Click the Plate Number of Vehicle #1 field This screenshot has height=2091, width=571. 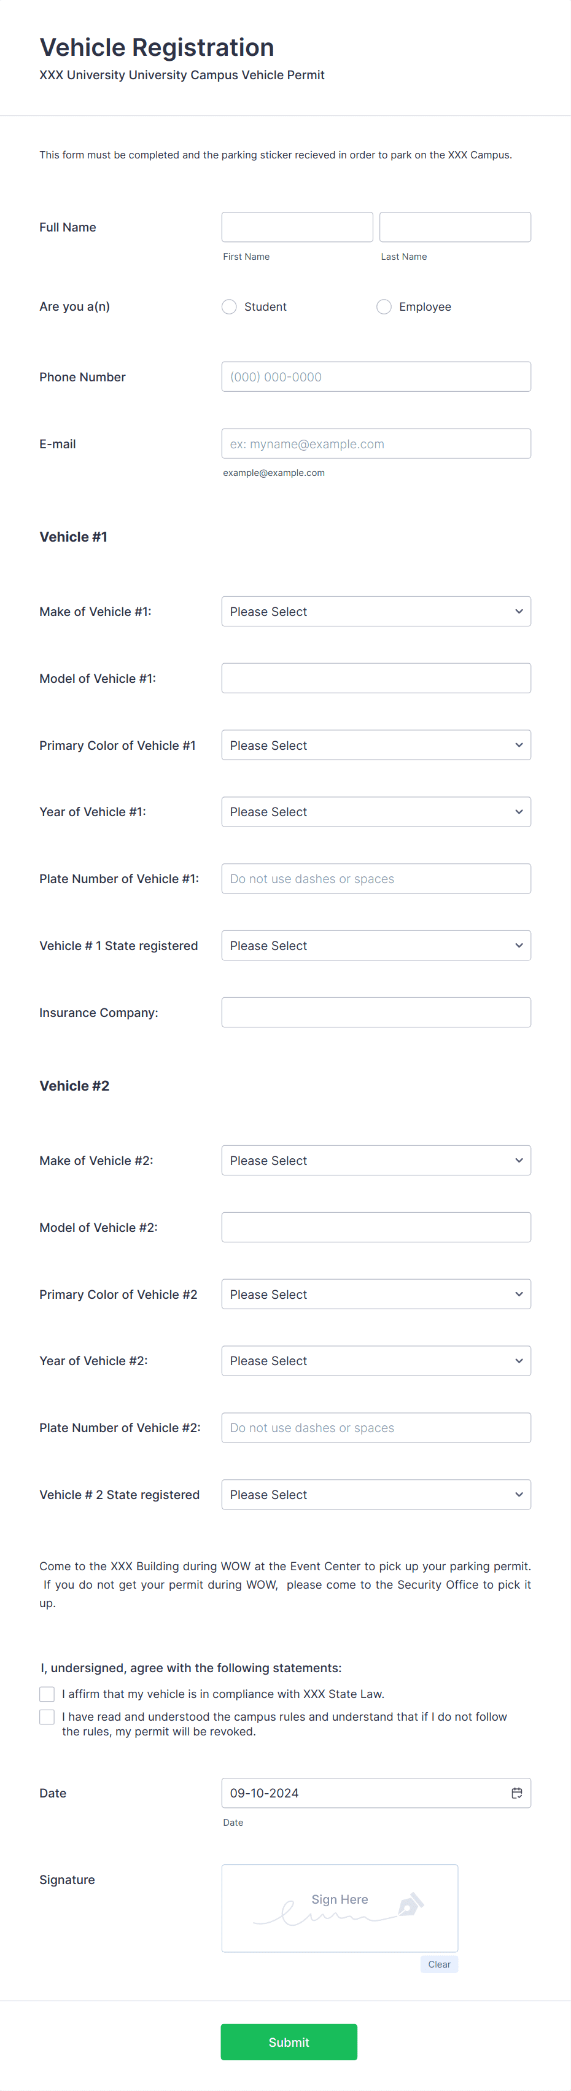pos(376,878)
